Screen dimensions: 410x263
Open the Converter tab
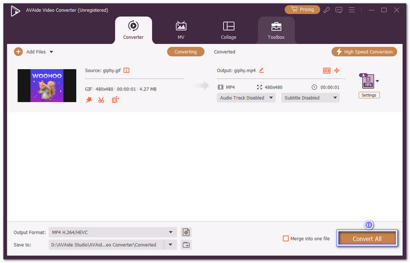(133, 30)
